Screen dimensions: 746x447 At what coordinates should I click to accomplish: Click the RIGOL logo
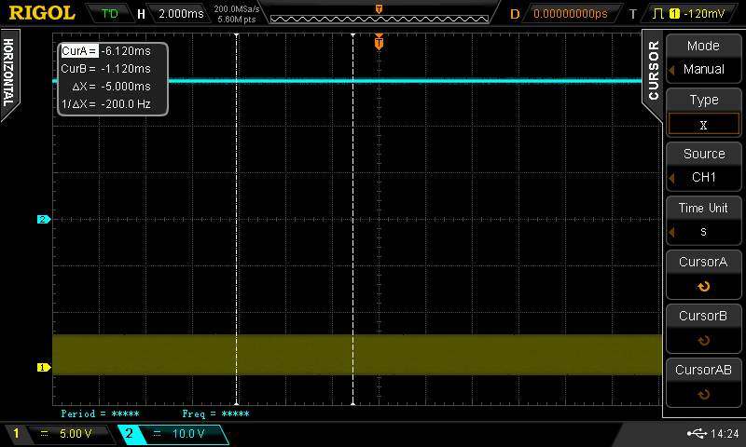click(x=41, y=13)
